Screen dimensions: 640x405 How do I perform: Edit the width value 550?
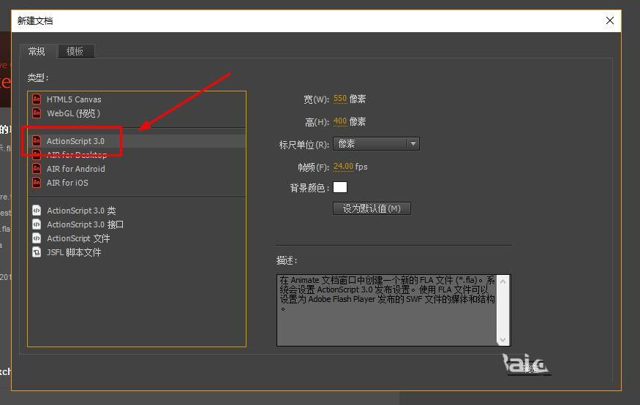340,99
